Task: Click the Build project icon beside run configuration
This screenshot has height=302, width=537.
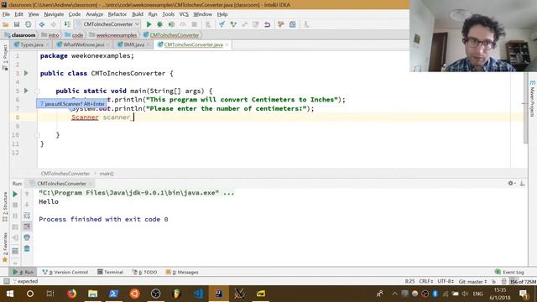Action: (67, 24)
